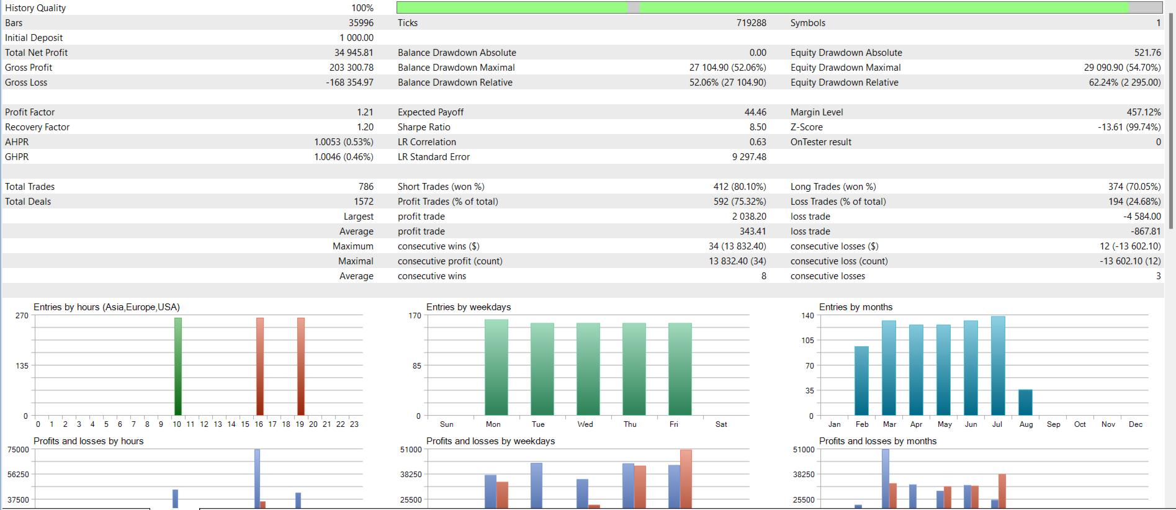Image resolution: width=1176 pixels, height=510 pixels.
Task: Click the green History Quality progress bar
Action: click(x=779, y=7)
